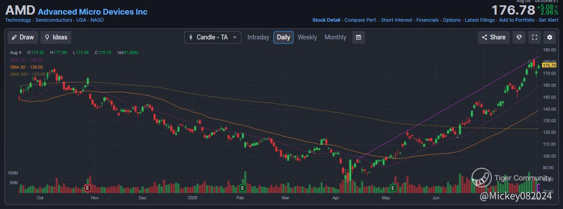Click the green earnings marker near February

click(x=243, y=188)
